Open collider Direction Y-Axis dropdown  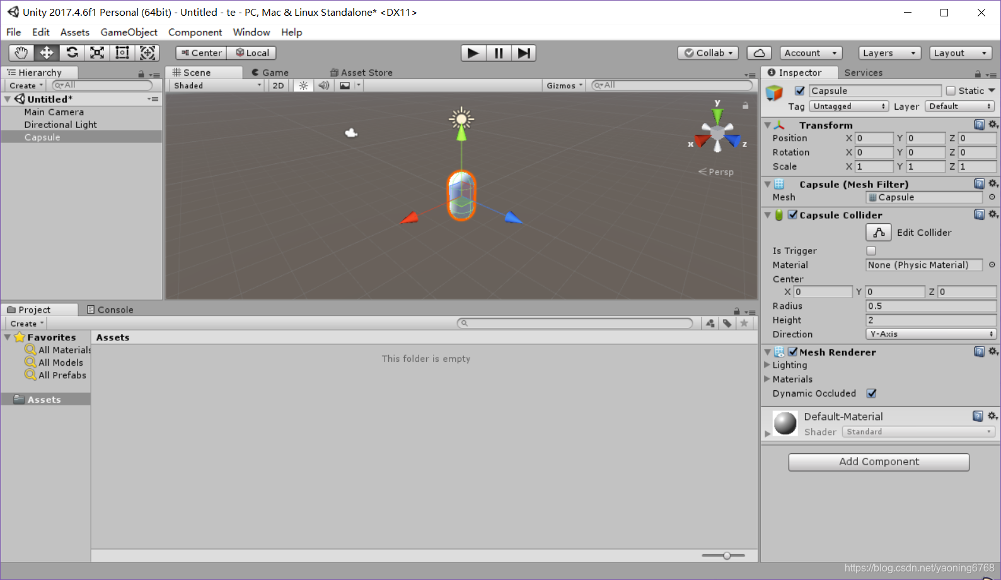[x=931, y=334]
